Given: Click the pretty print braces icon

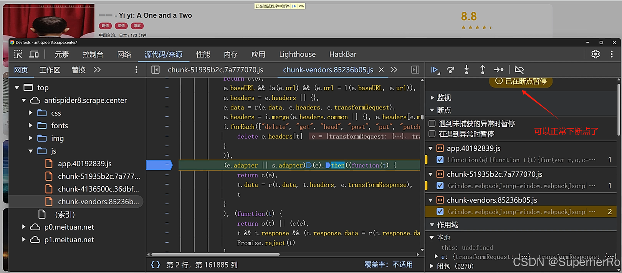Looking at the screenshot, I should (x=155, y=265).
